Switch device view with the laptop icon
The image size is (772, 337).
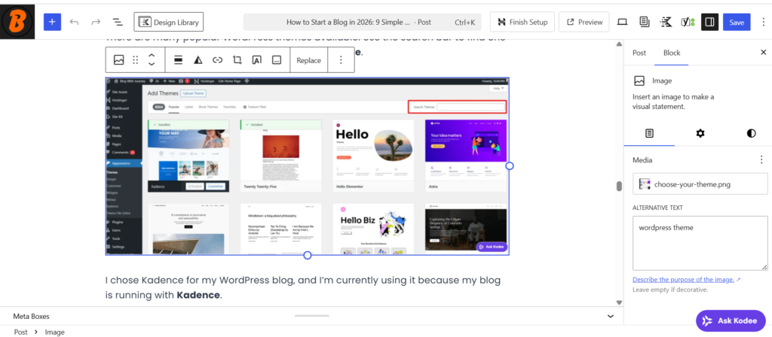pos(622,22)
